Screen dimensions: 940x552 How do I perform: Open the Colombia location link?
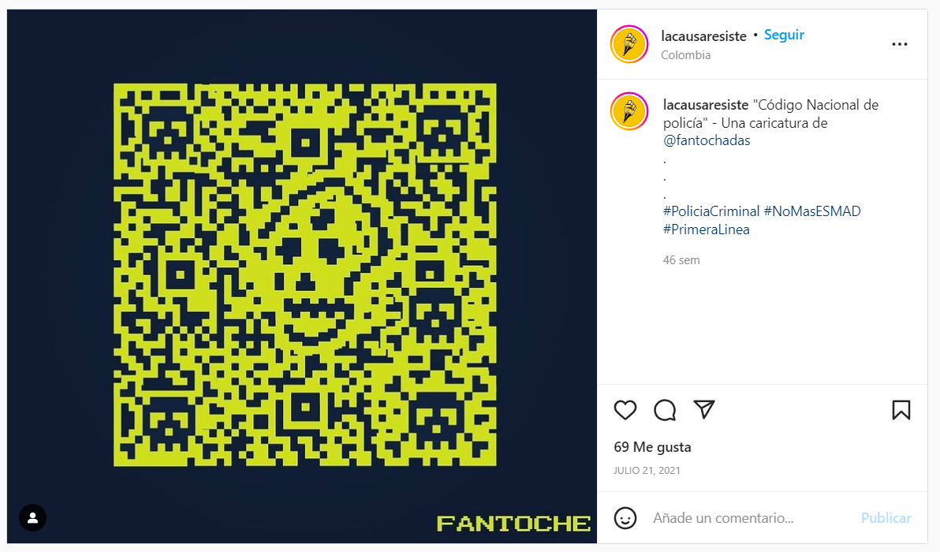686,55
